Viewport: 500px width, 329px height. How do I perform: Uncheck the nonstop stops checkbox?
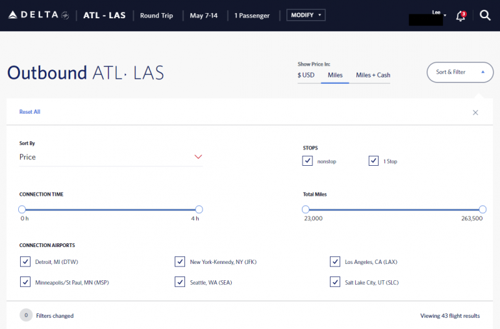tap(308, 161)
